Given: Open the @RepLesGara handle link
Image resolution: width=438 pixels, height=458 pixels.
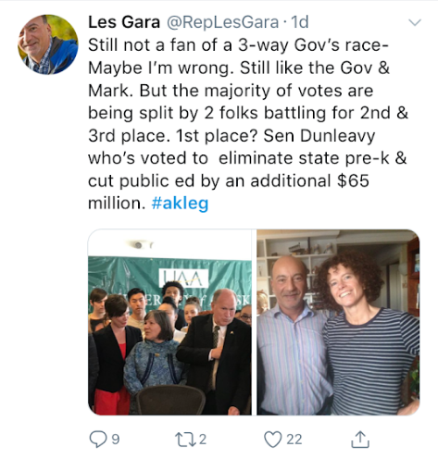Looking at the screenshot, I should coord(222,22).
